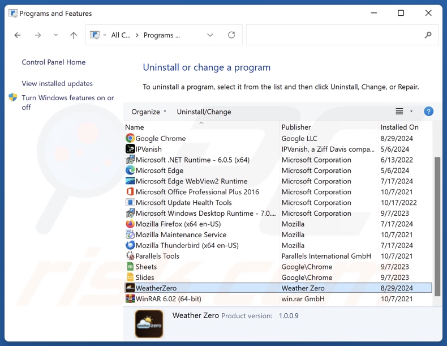Viewport: 447px width, 346px height.
Task: Click the win.rar GmbH publisher cell
Action: coord(303,299)
